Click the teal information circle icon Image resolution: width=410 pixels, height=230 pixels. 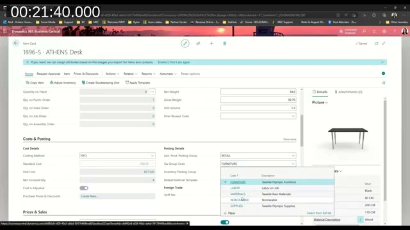(383, 73)
